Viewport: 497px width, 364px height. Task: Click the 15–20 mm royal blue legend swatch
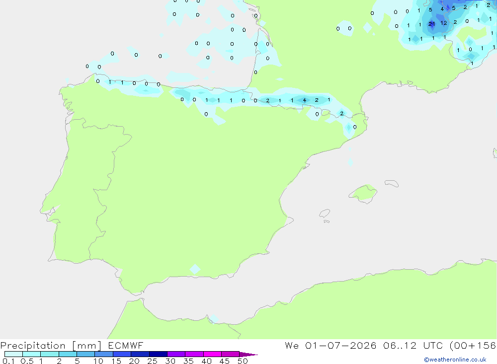pos(122,354)
